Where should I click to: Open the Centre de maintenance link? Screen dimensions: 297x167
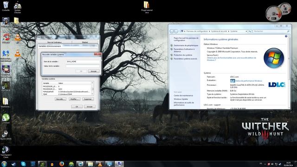[x=183, y=96]
